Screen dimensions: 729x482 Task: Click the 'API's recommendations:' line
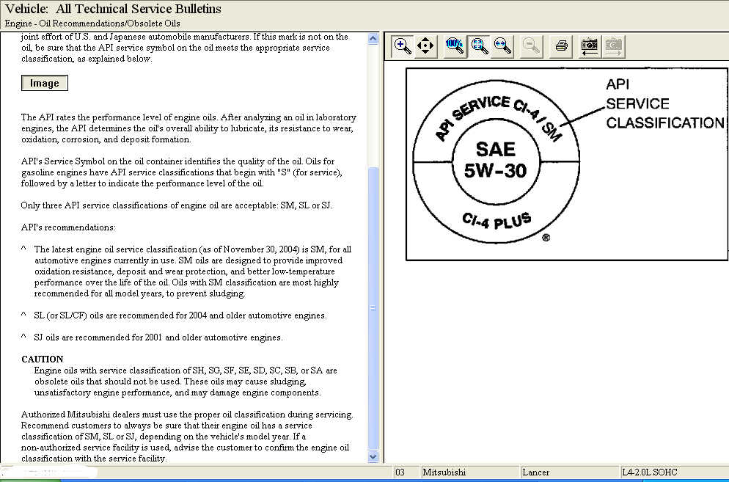coord(68,227)
